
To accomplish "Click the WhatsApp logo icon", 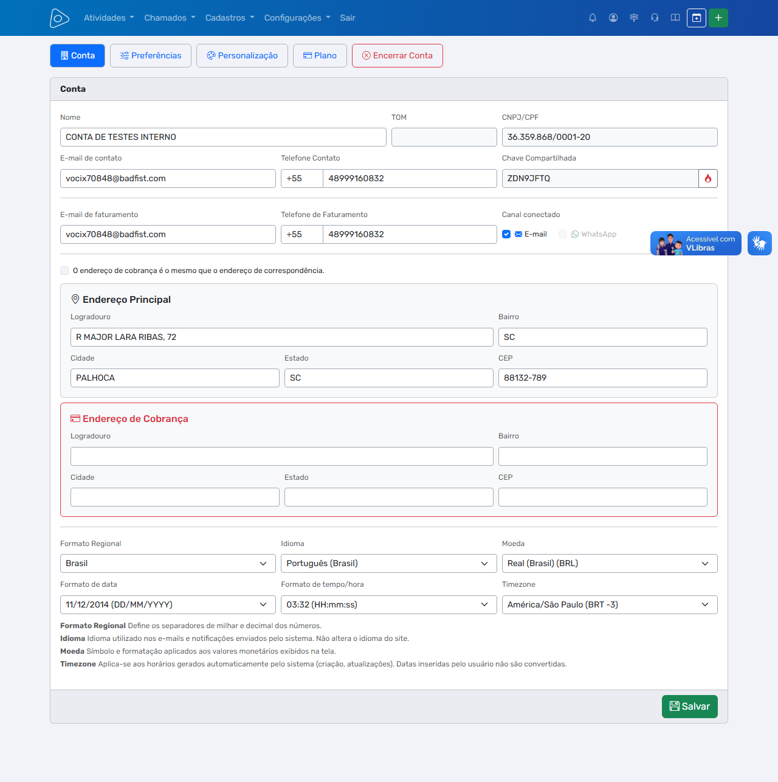I will tap(575, 234).
